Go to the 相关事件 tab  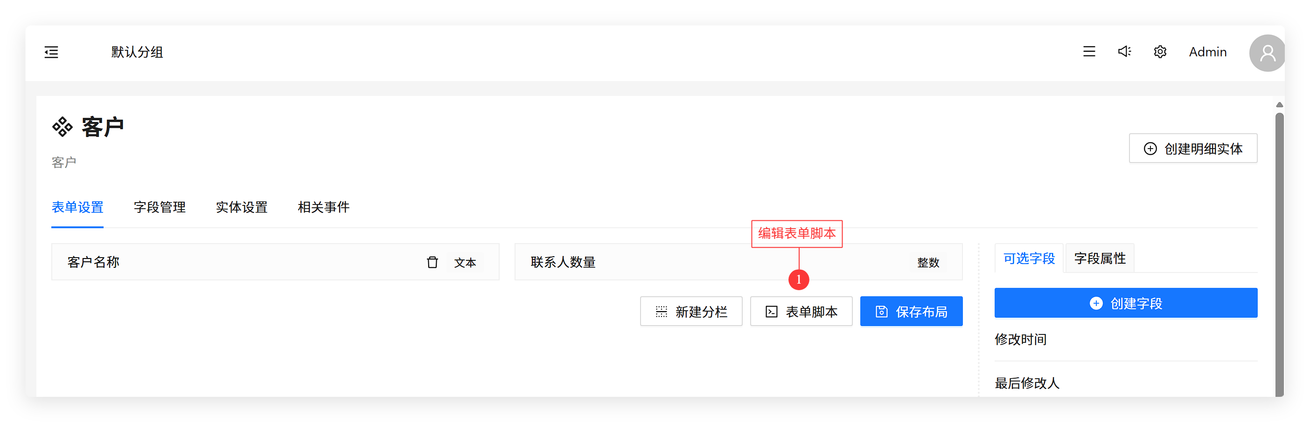coord(323,207)
